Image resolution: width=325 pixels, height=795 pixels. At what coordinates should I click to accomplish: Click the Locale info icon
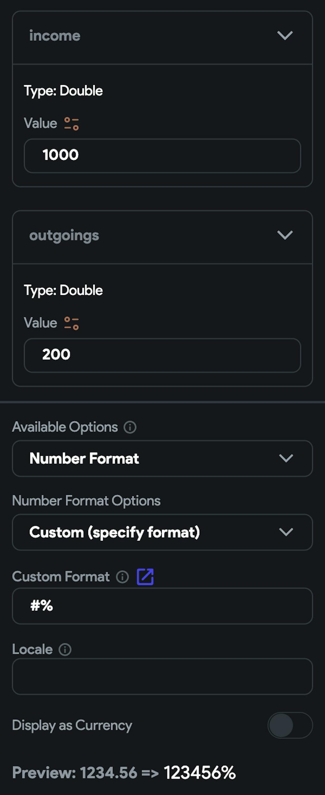click(65, 650)
